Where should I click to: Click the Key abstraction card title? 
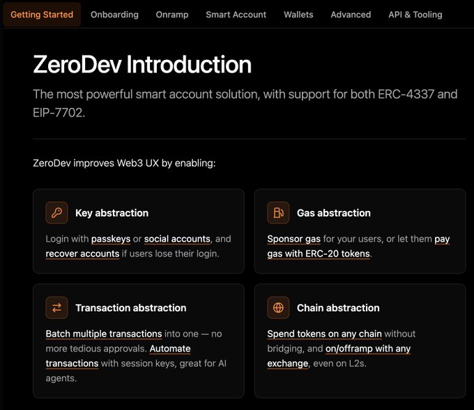click(112, 213)
